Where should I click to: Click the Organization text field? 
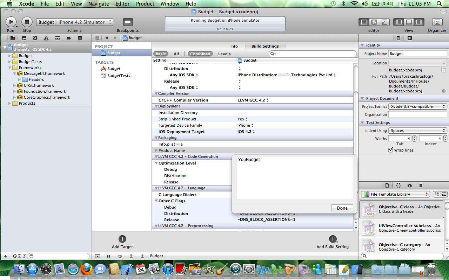418,114
